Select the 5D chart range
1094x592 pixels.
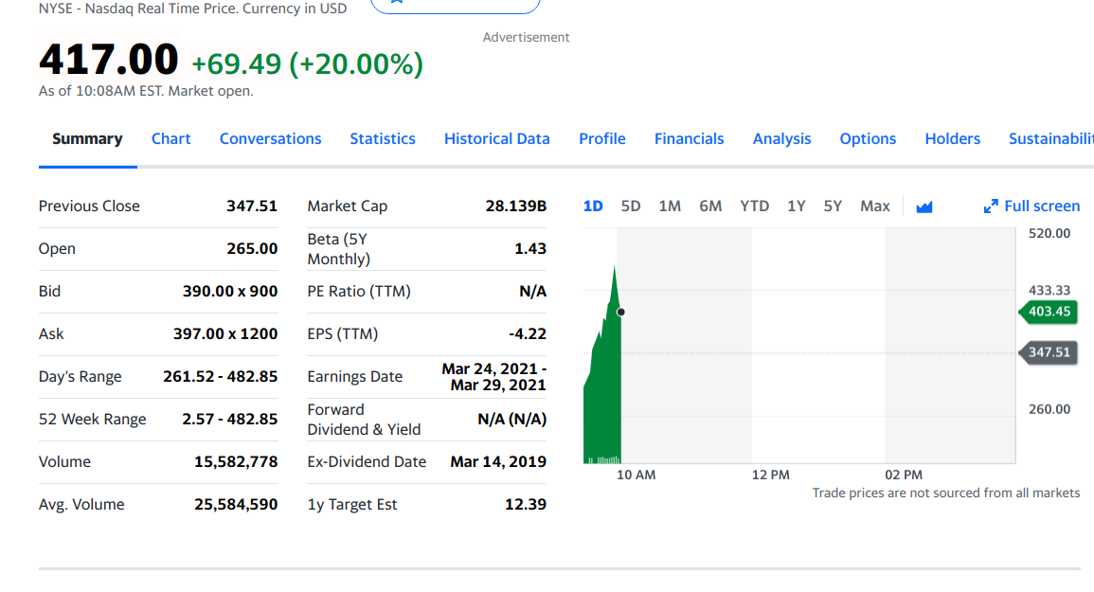pyautogui.click(x=631, y=206)
